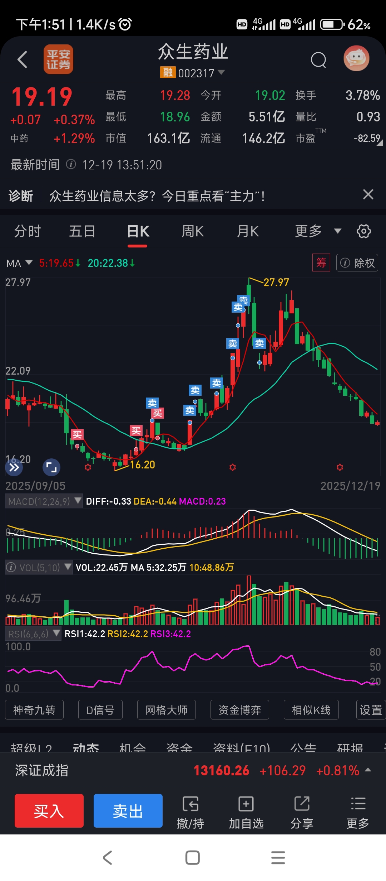This screenshot has height=881, width=386.
Task: Open the 资料(F10) tab
Action: click(x=241, y=747)
